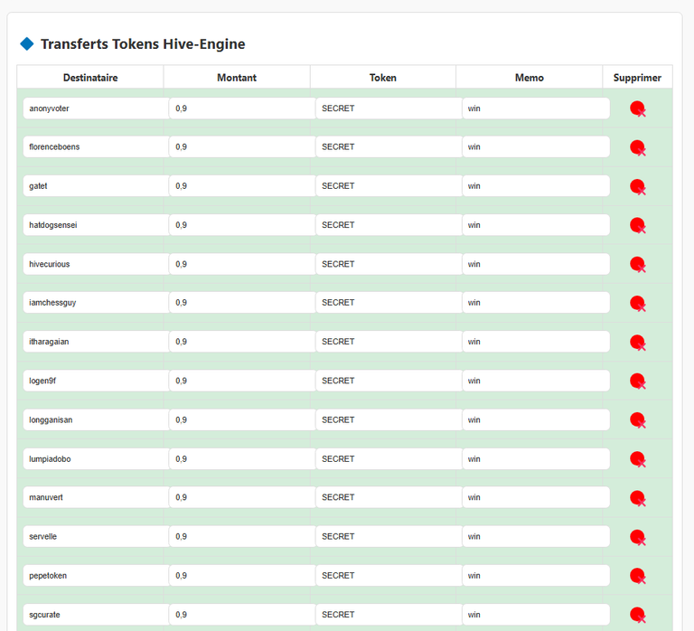The width and height of the screenshot is (694, 631).
Task: Remove the hatdogsensei transfer row
Action: click(x=637, y=225)
